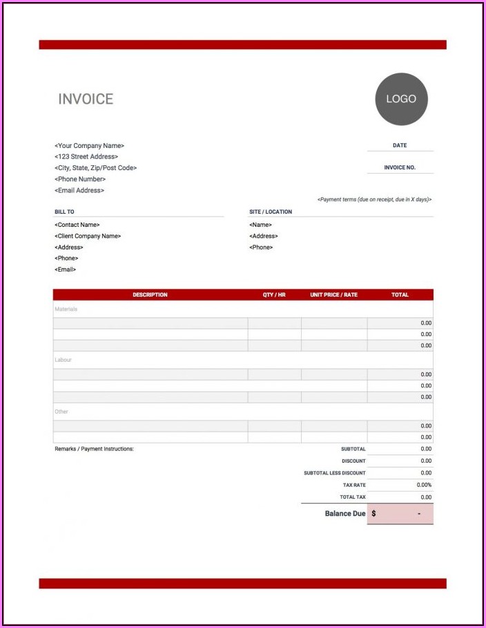Select the Materials section label
Image resolution: width=486 pixels, height=628 pixels.
point(66,309)
